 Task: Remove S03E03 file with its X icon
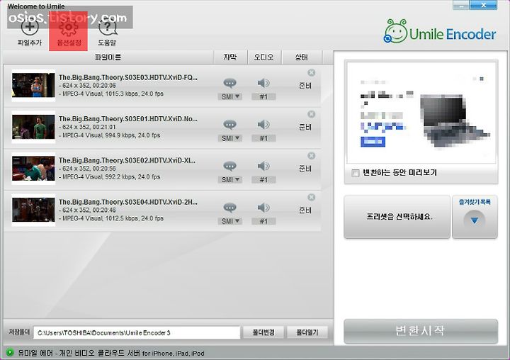(311, 72)
